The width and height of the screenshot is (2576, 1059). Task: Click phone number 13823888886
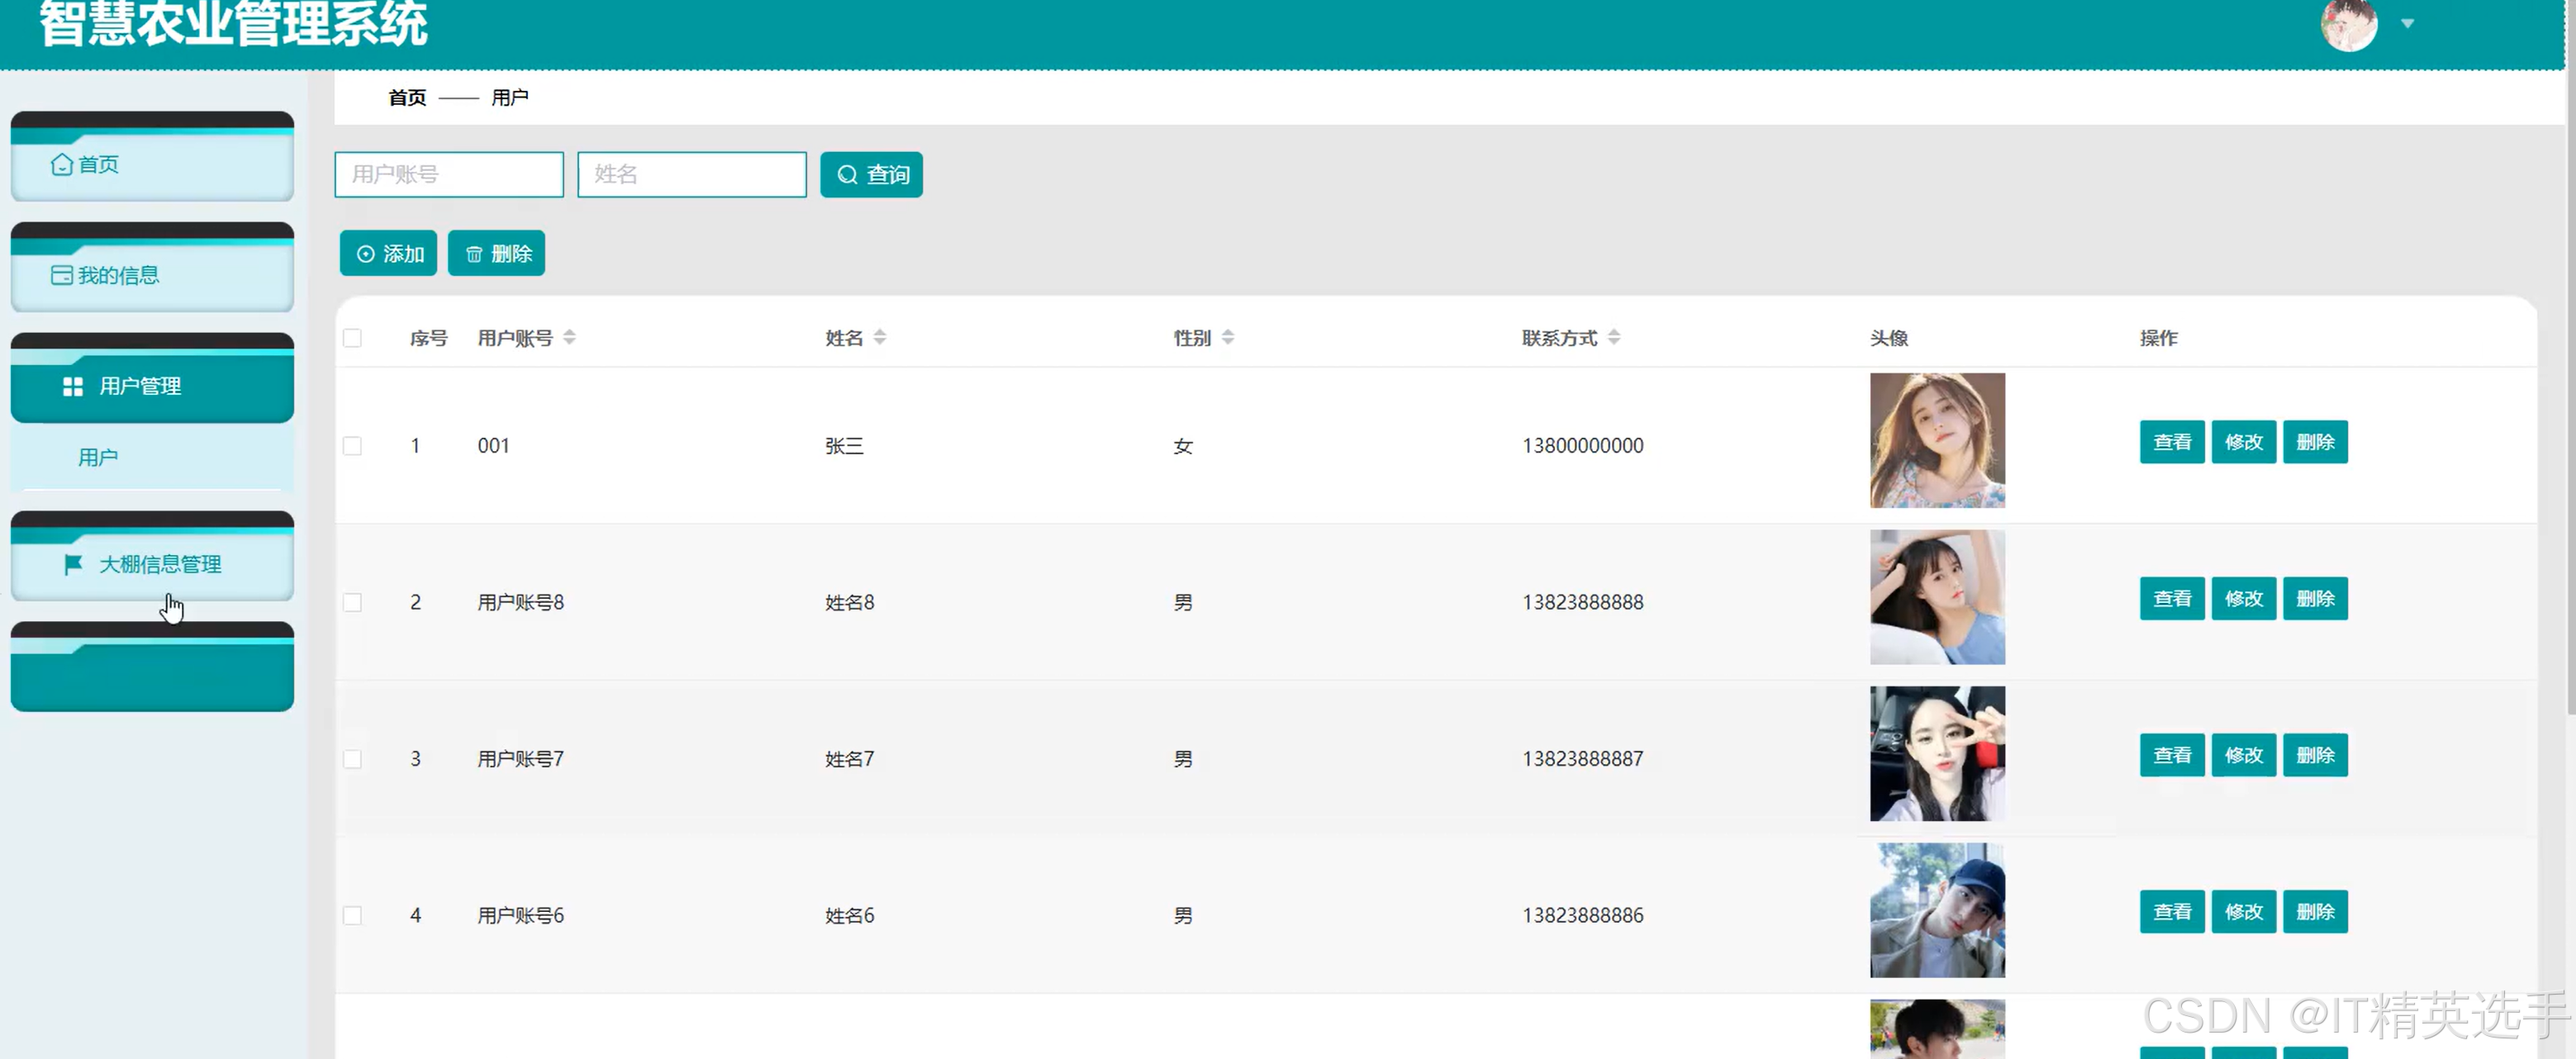point(1583,915)
